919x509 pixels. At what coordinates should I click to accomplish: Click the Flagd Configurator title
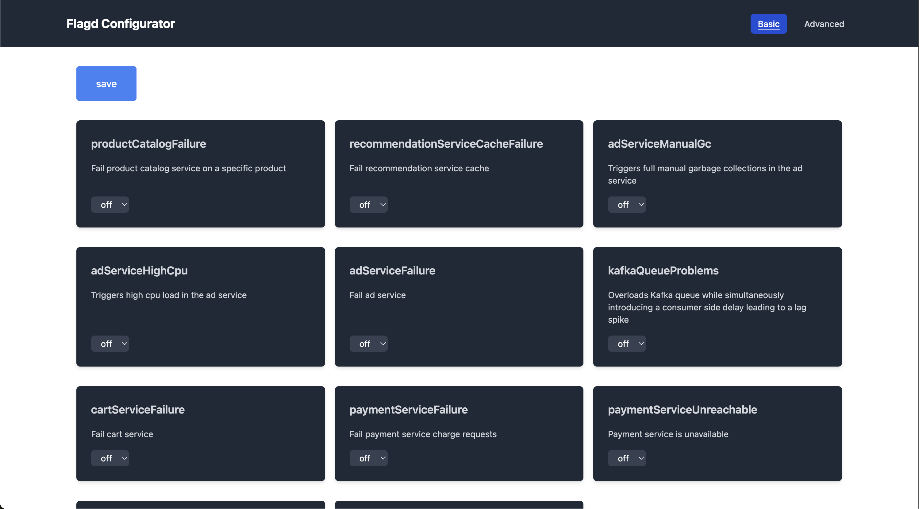pos(121,24)
